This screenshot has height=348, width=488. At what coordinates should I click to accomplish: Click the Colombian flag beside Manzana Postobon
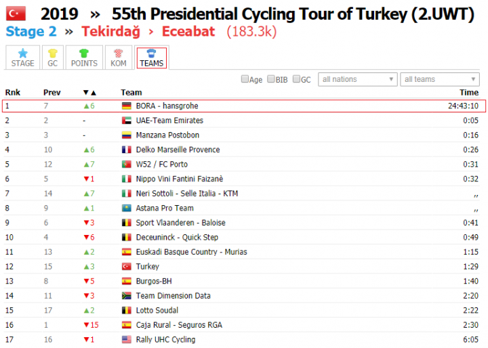point(126,135)
